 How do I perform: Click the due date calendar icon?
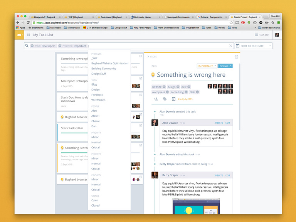click(x=173, y=99)
